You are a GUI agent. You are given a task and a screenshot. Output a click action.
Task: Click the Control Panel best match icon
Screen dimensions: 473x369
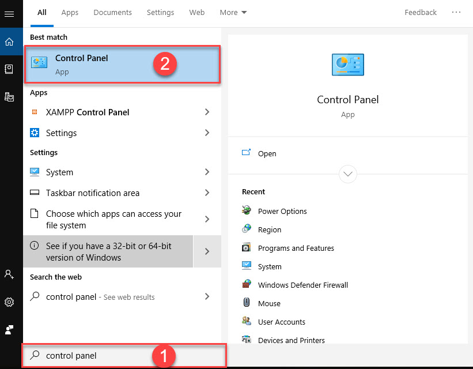(x=39, y=62)
